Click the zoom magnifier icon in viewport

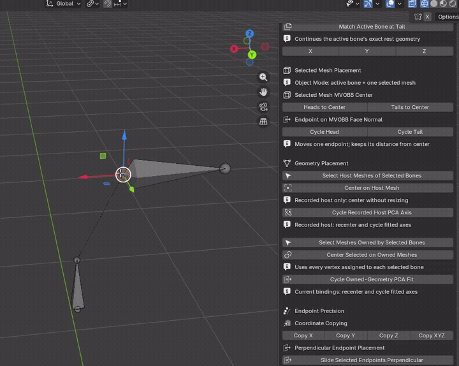[263, 77]
